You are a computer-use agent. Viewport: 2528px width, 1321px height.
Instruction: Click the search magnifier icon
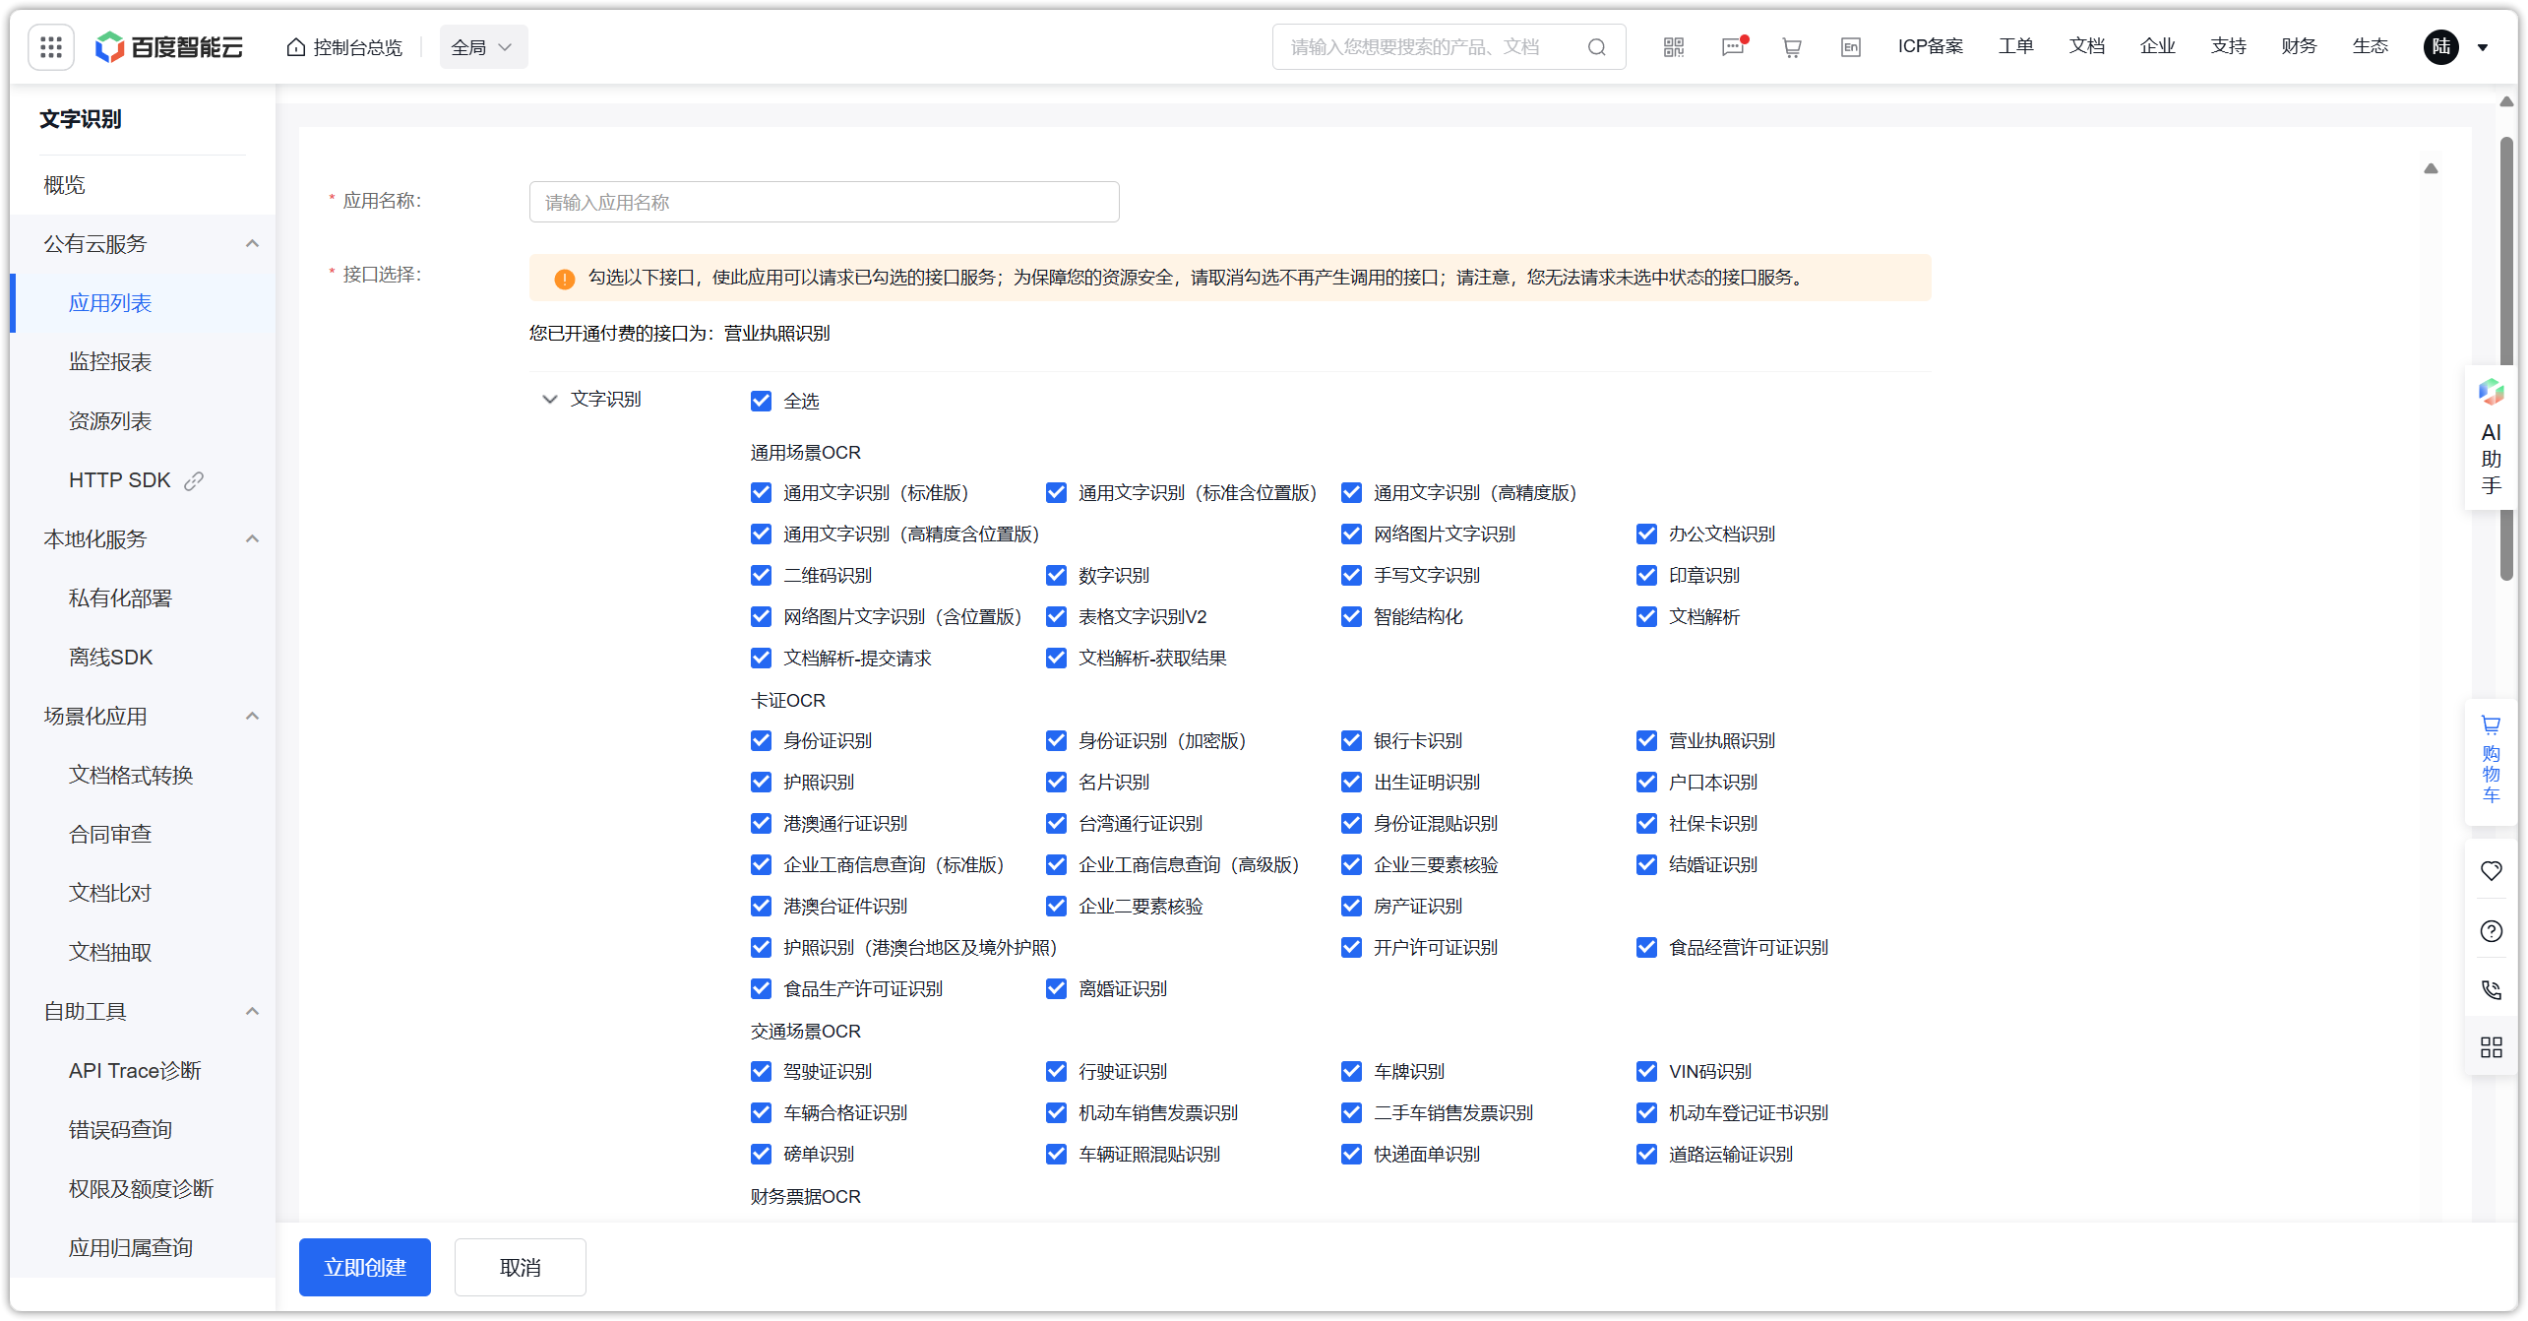coord(1596,47)
